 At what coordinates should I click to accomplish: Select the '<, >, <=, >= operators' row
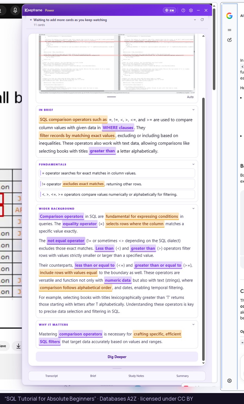pyautogui.click(x=117, y=194)
